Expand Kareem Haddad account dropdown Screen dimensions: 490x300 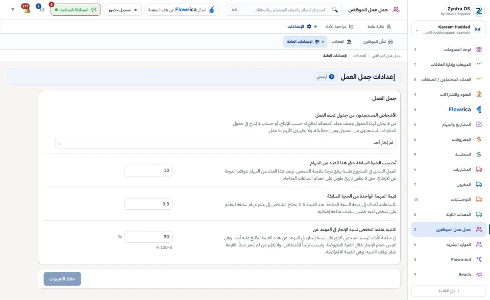point(416,30)
